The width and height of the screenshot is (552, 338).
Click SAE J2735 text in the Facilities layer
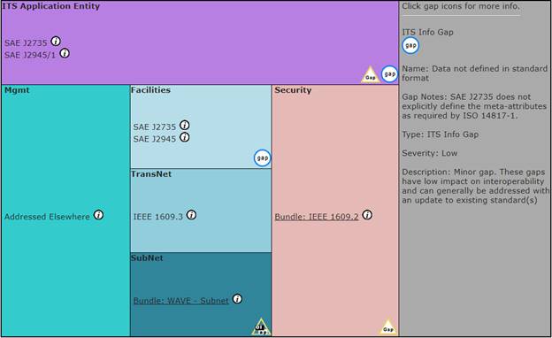(155, 127)
